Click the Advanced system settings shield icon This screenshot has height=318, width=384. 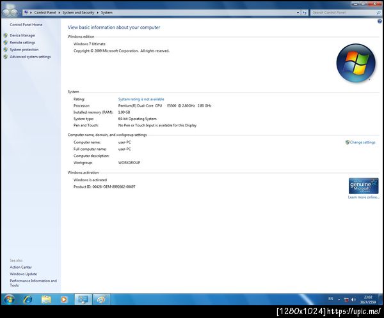(6, 57)
